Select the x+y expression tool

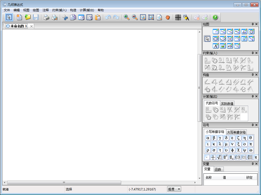coord(230,46)
